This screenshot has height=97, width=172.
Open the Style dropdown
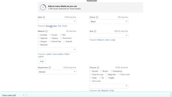[57, 22]
